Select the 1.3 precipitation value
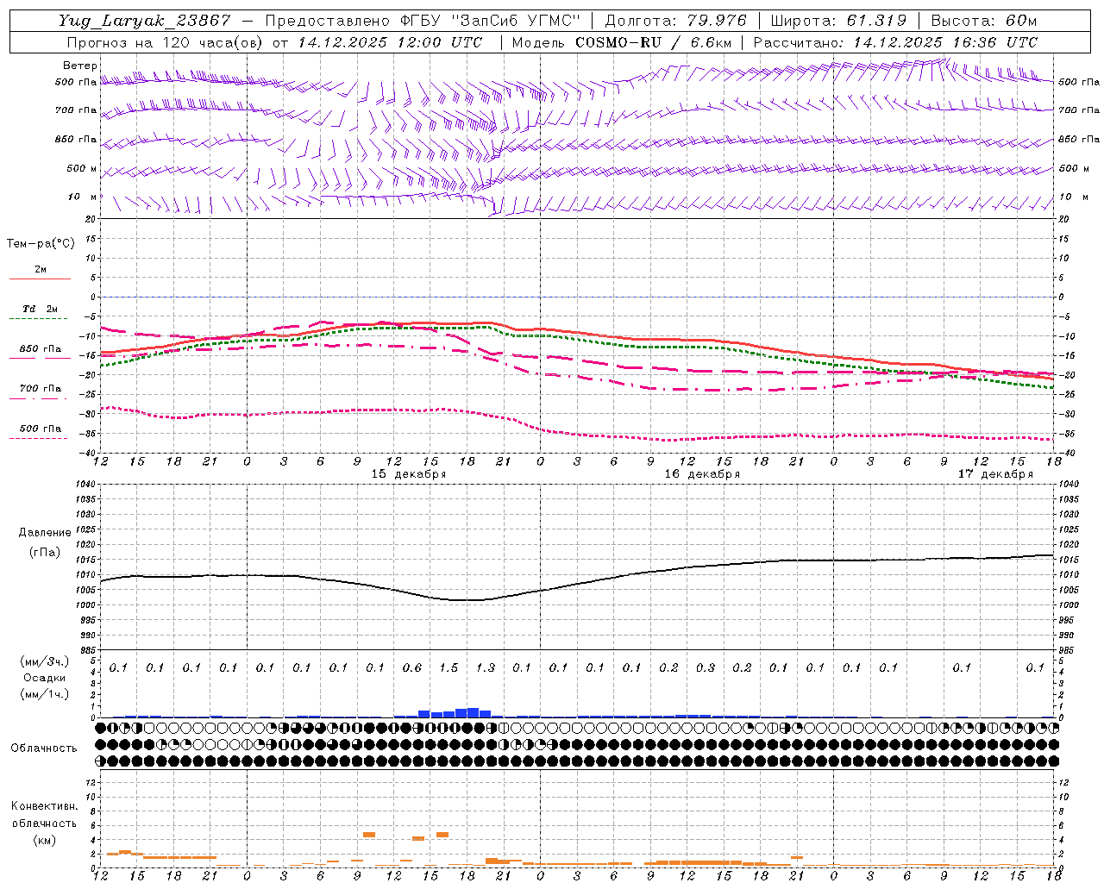The height and width of the screenshot is (883, 1104). coord(486,667)
